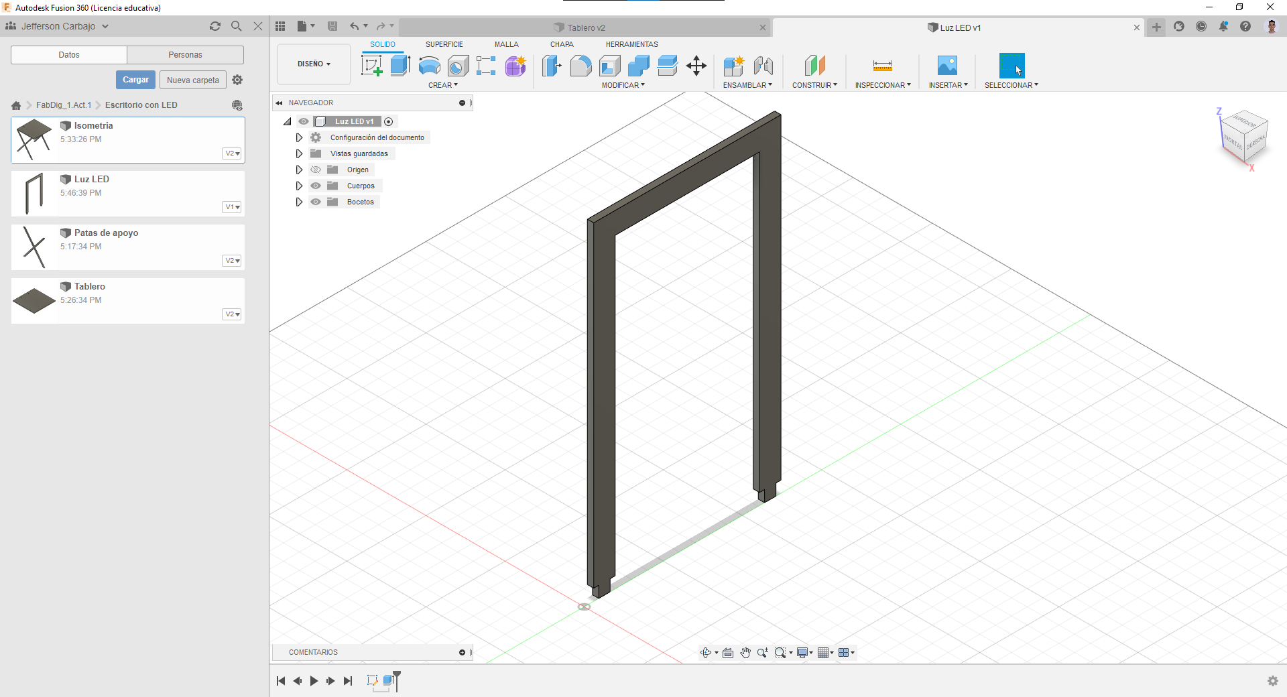This screenshot has height=697, width=1287.
Task: Open the Help question mark menu
Action: pos(1245,26)
